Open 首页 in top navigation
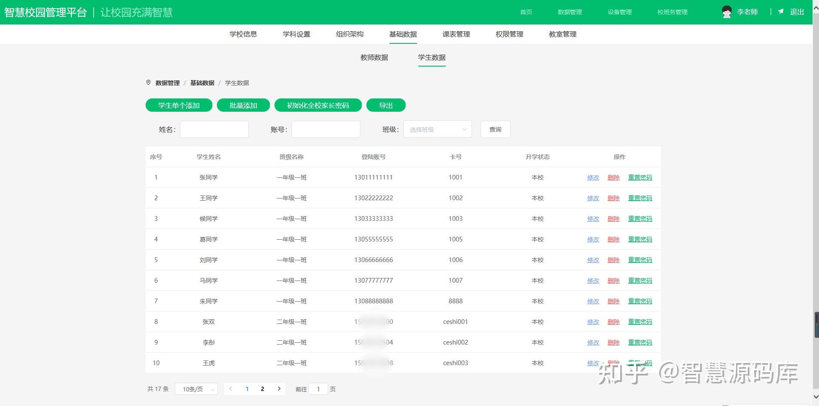819x406 pixels. click(x=526, y=12)
